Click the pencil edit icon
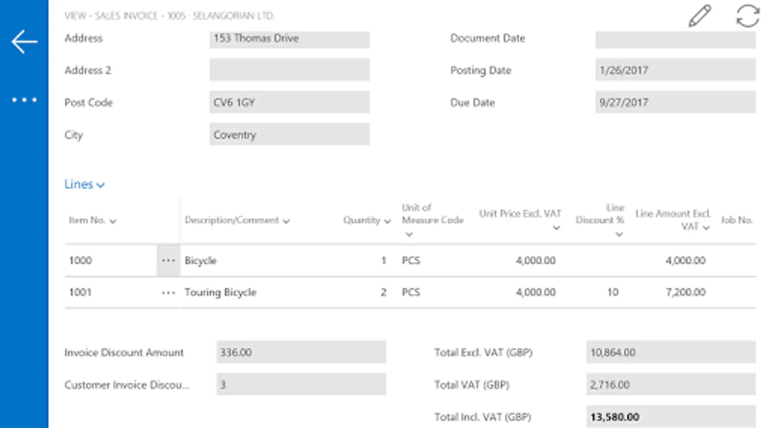This screenshot has width=772, height=428. 700,16
